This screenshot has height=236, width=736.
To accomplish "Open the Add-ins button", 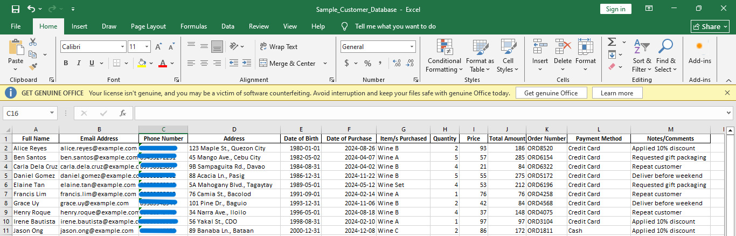I will [x=699, y=52].
